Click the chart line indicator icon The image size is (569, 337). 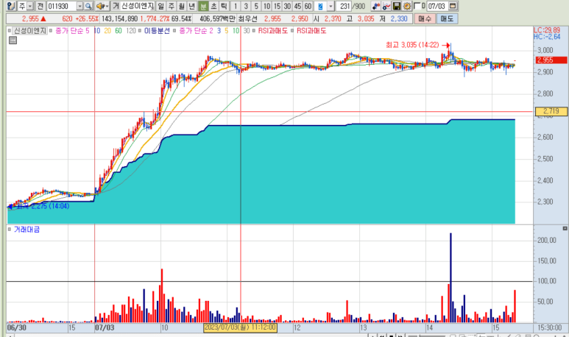click(x=386, y=6)
